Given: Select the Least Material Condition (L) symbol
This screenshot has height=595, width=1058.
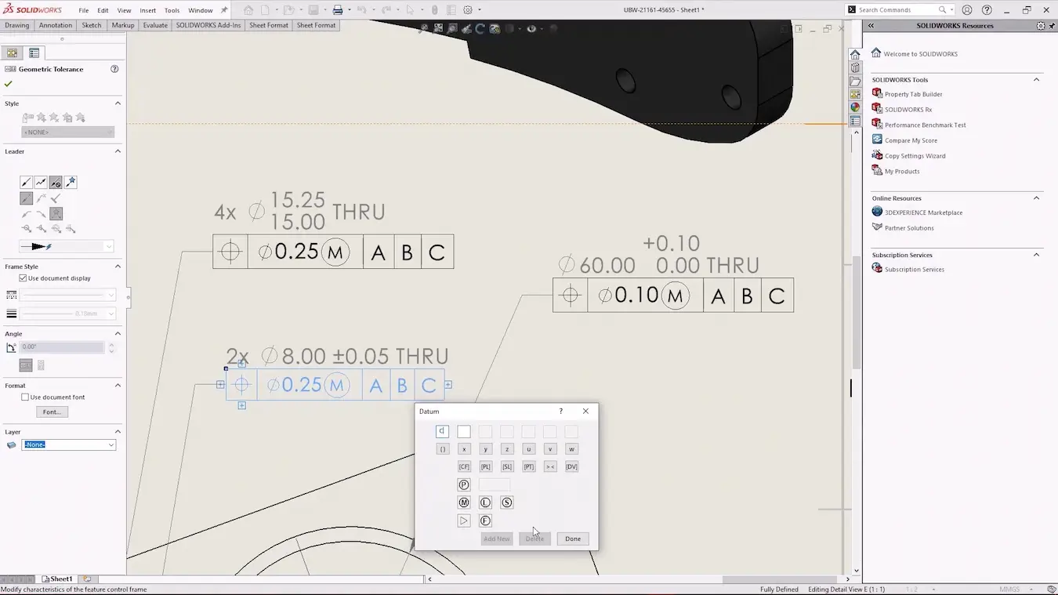Looking at the screenshot, I should coord(485,502).
